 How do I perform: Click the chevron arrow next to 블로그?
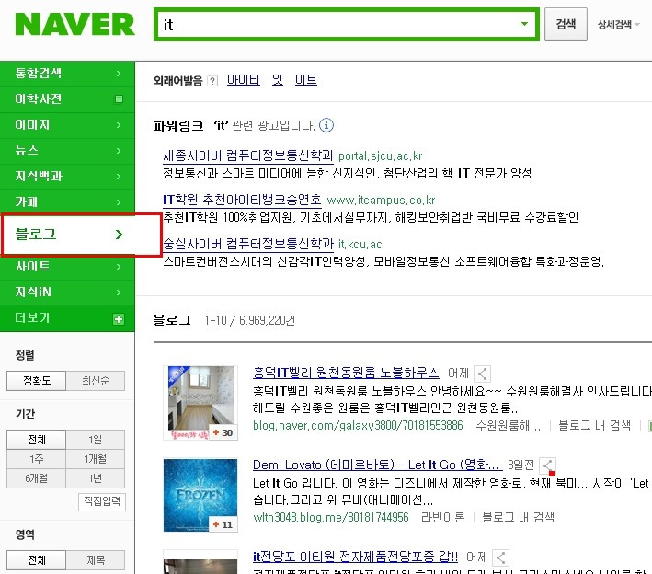(x=120, y=235)
